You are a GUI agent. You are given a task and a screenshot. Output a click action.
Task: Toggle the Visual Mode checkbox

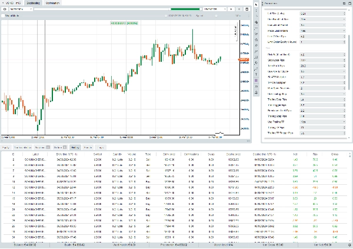pos(4,16)
